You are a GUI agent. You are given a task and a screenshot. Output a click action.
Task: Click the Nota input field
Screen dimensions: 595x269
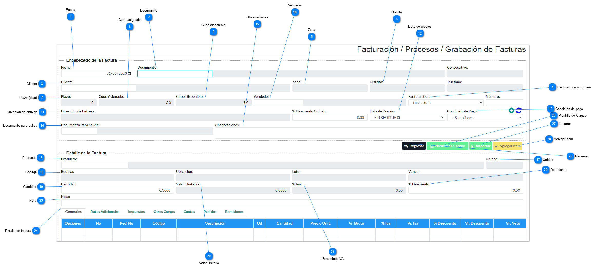pos(292,203)
